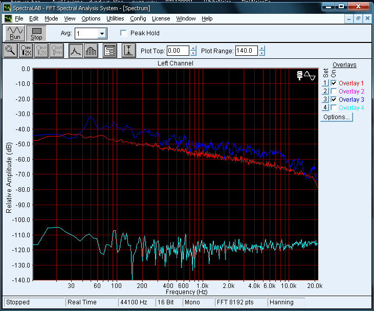Click the Overlays heading label
This screenshot has height=311, width=374.
(344, 65)
